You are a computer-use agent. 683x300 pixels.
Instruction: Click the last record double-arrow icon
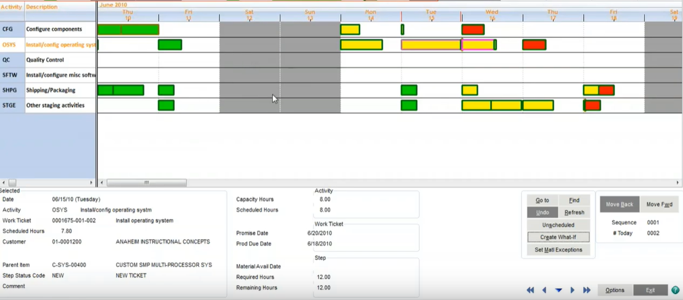[x=587, y=290]
